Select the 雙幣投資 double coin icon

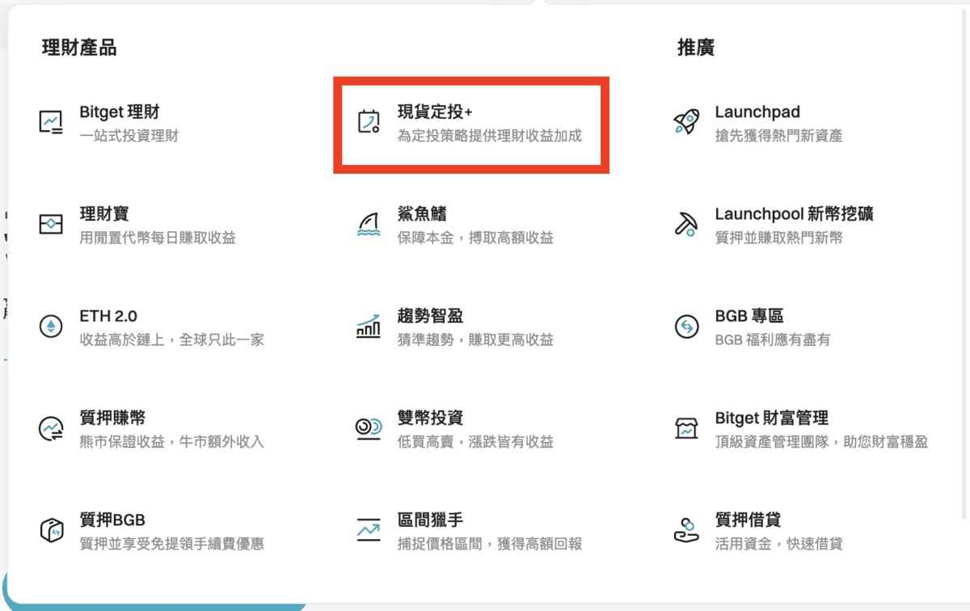click(368, 428)
